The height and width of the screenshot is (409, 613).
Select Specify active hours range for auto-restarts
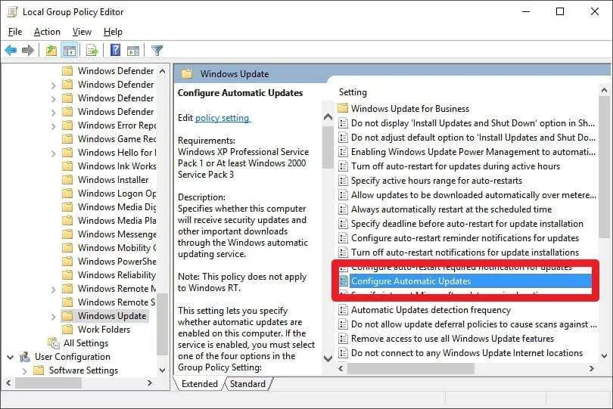[437, 181]
